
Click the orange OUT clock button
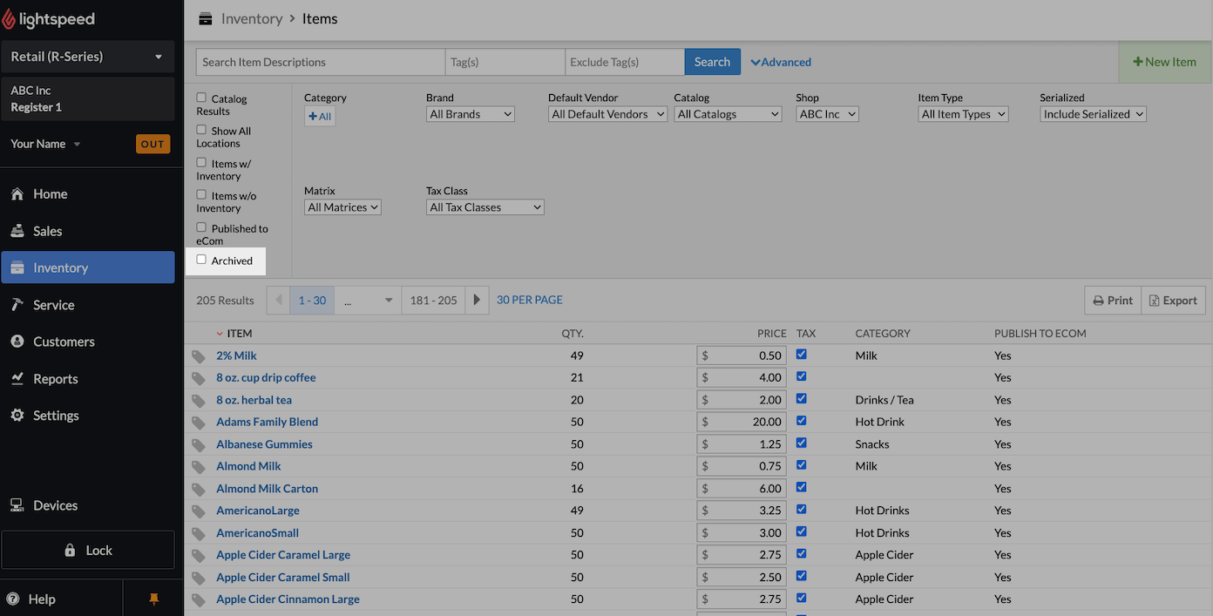(152, 144)
